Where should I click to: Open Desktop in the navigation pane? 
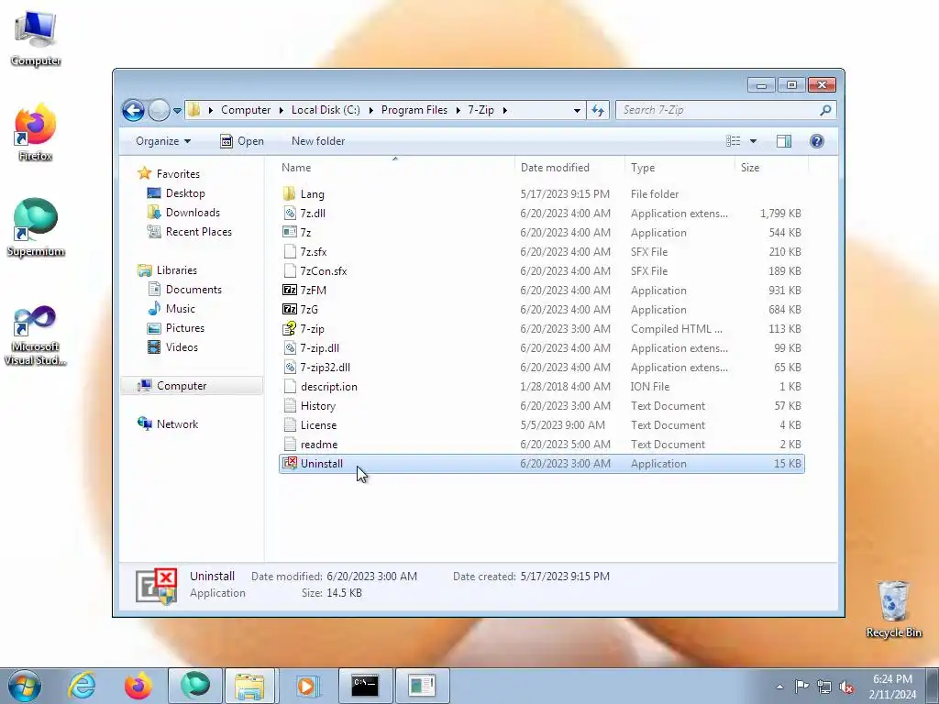(185, 193)
